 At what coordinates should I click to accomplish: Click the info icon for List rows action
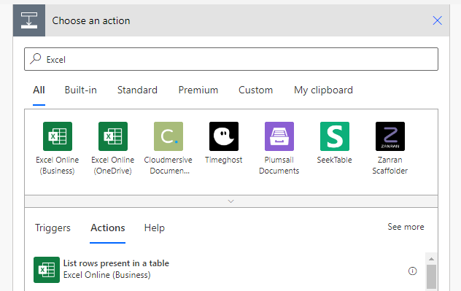[x=412, y=271]
